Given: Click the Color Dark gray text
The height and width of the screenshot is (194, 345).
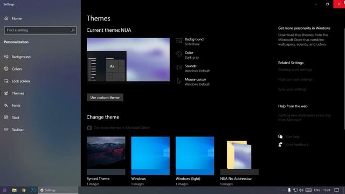Looking at the screenshot, I should [192, 55].
